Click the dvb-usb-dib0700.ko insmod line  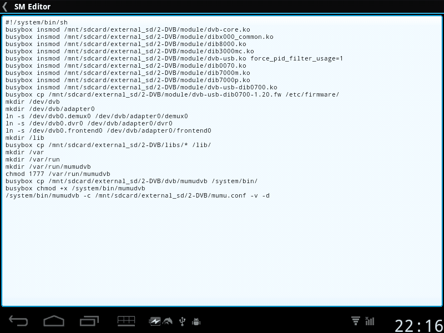(x=142, y=87)
